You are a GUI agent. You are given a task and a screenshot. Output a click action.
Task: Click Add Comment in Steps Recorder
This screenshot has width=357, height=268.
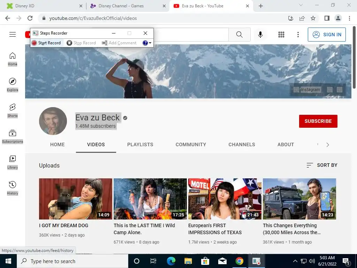coord(119,43)
